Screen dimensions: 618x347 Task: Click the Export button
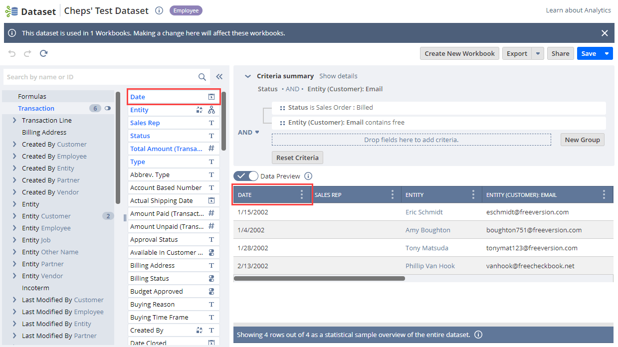coord(517,53)
